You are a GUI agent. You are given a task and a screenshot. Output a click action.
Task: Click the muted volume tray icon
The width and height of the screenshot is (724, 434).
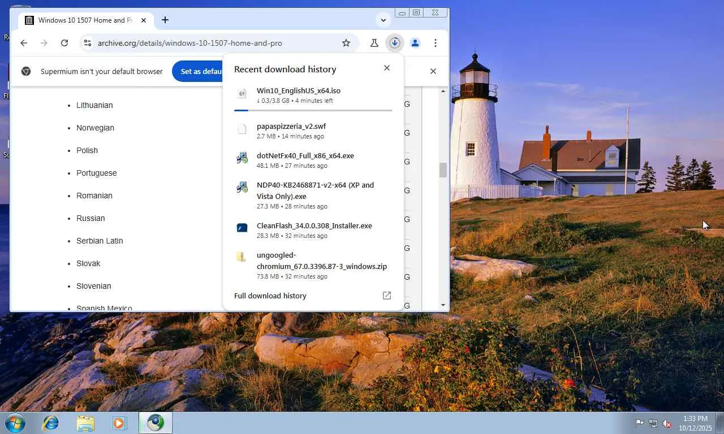click(667, 423)
